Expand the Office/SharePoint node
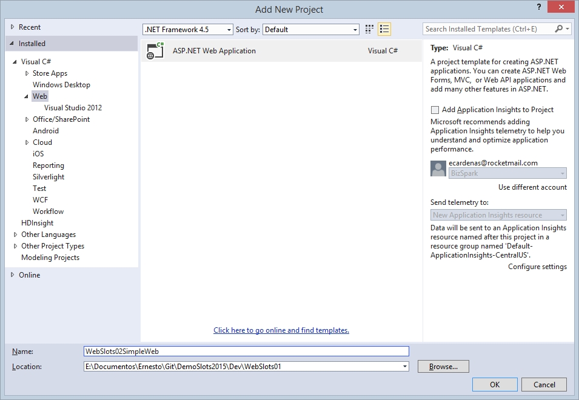This screenshot has height=400, width=579. 27,119
